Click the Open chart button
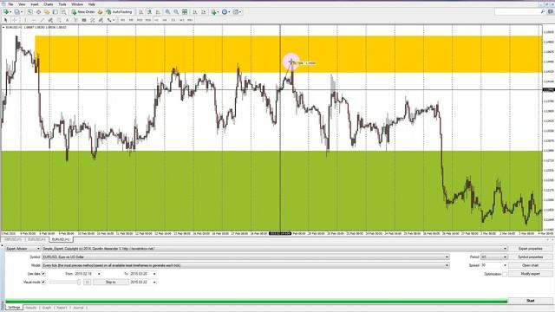Image resolution: width=555 pixels, height=312 pixels. click(530, 265)
